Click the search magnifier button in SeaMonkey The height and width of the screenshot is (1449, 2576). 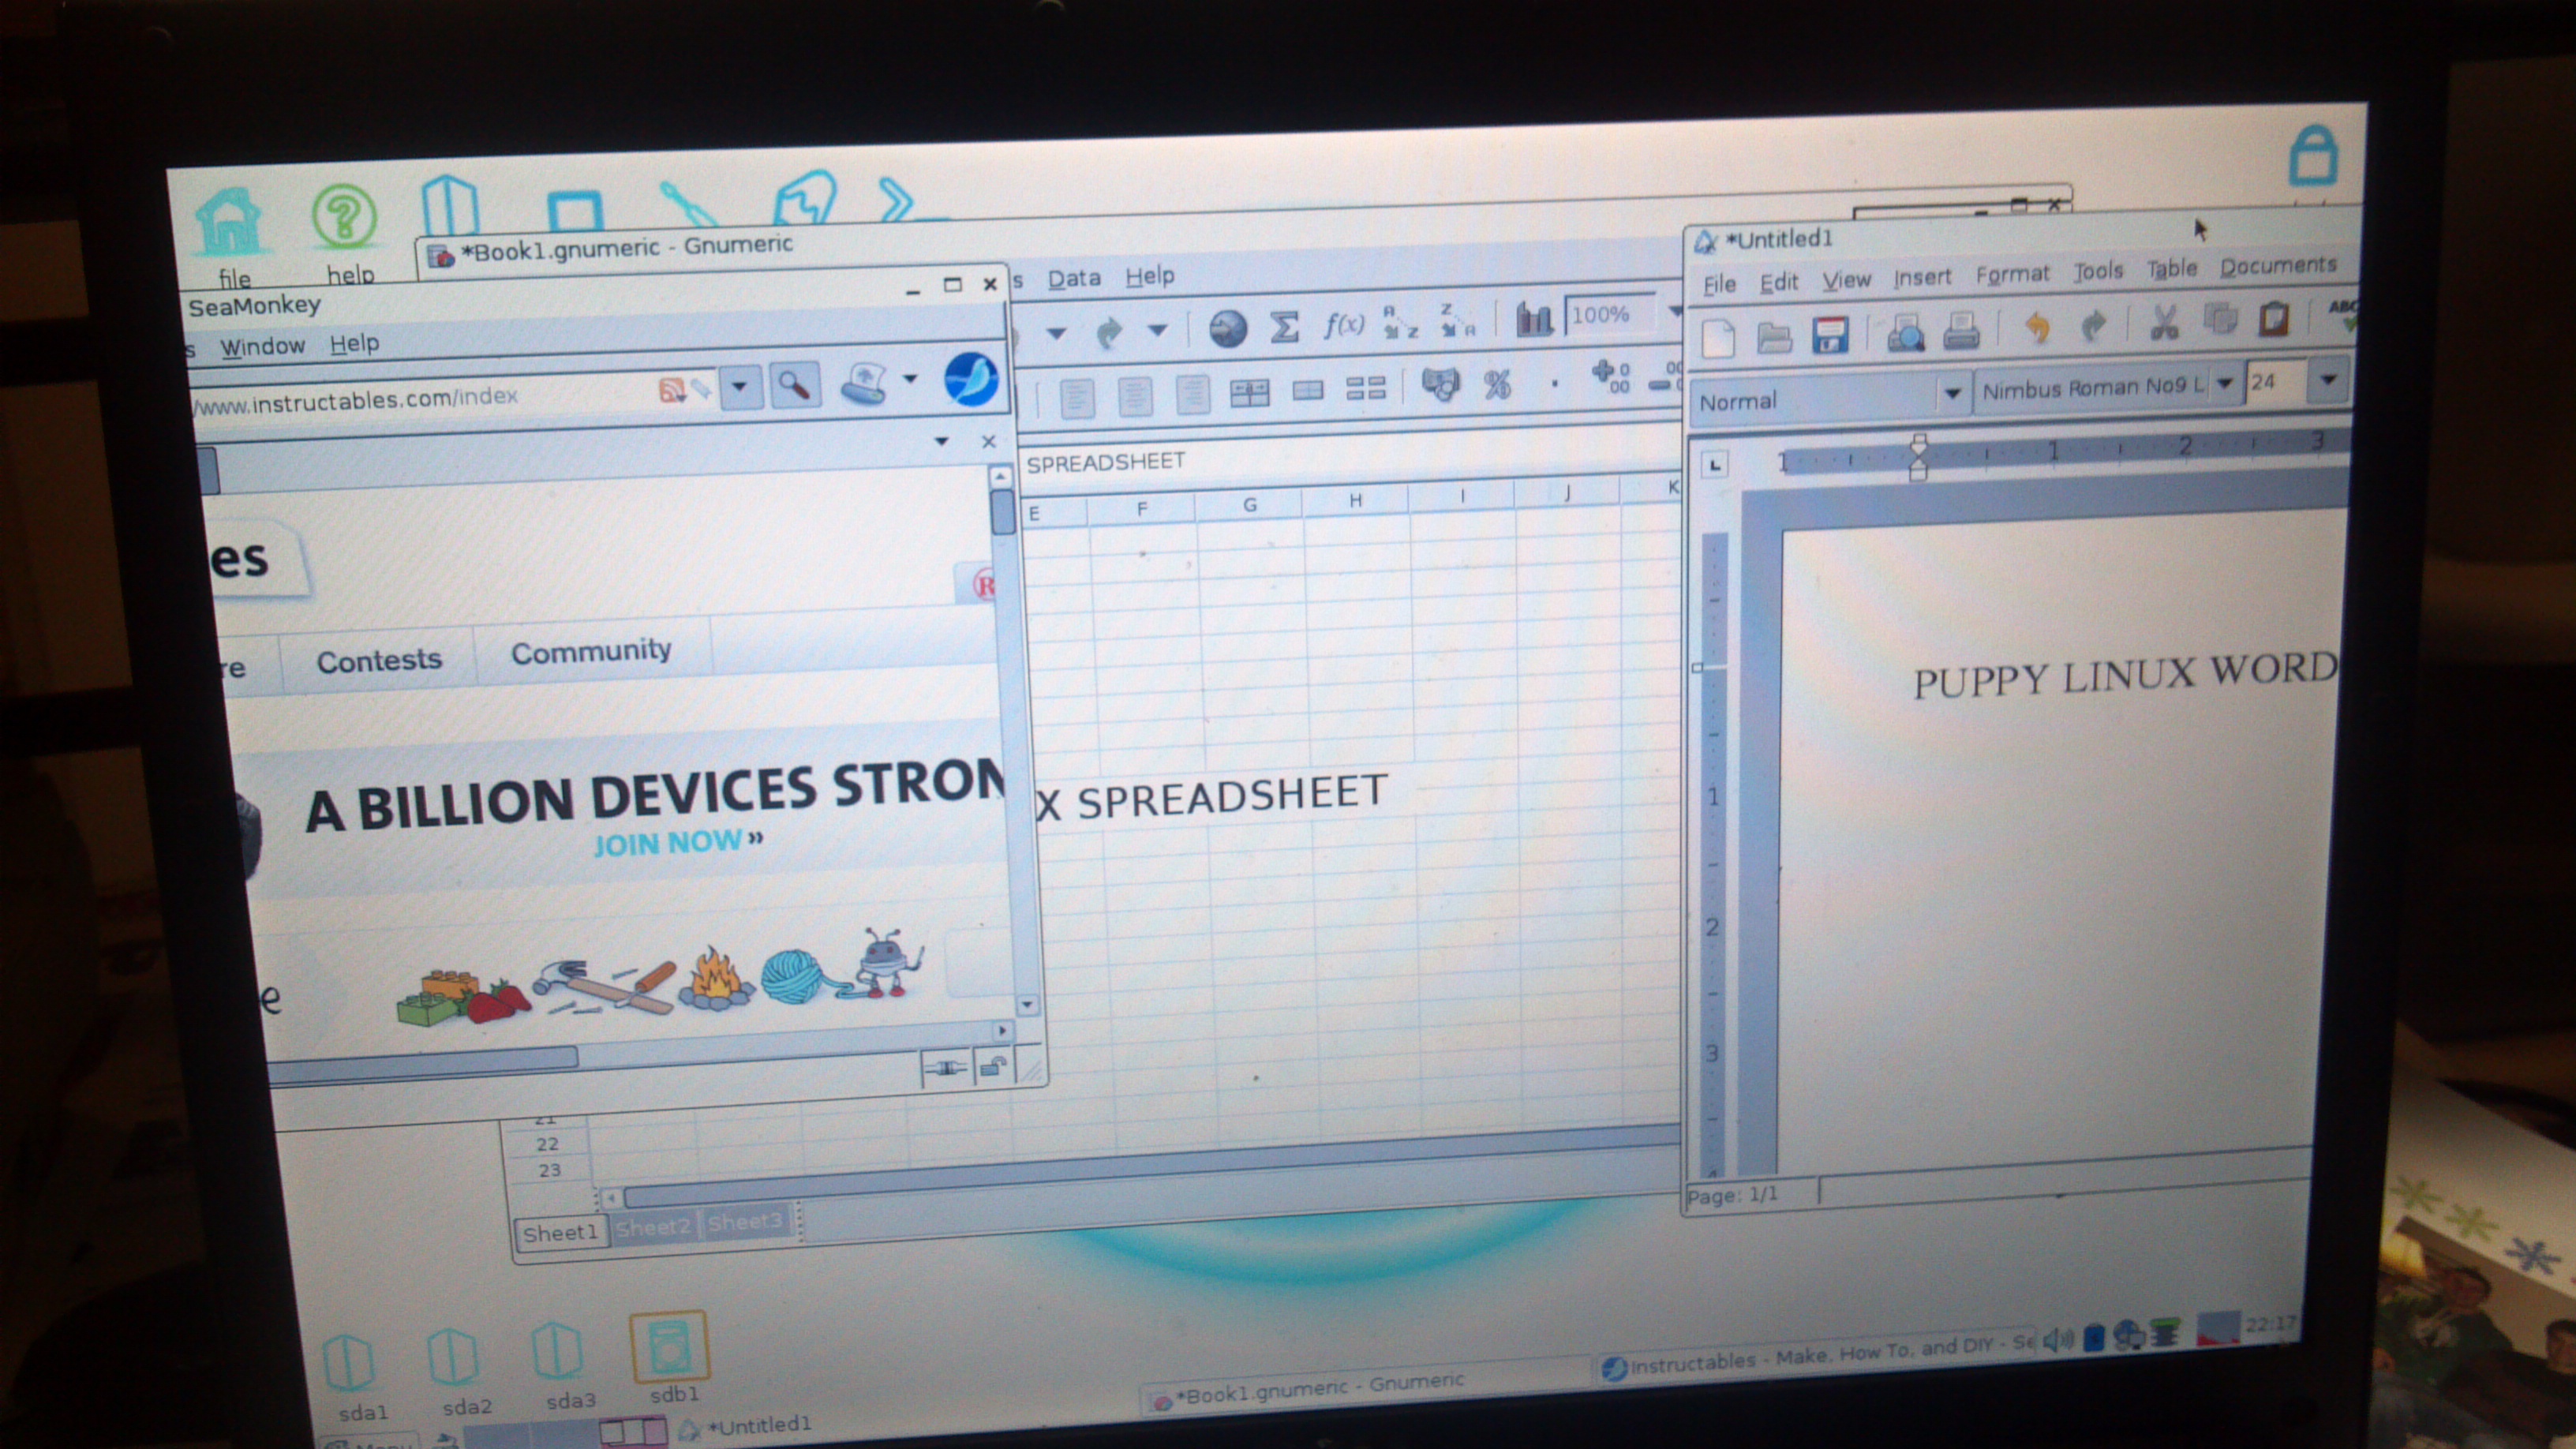click(x=794, y=385)
